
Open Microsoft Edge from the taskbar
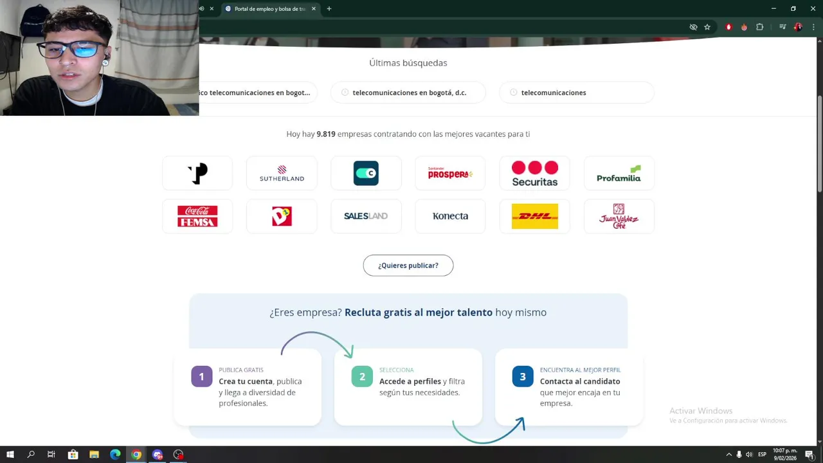click(115, 455)
